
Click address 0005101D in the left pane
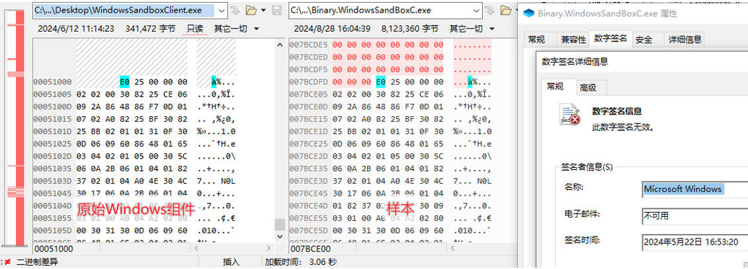[x=52, y=132]
